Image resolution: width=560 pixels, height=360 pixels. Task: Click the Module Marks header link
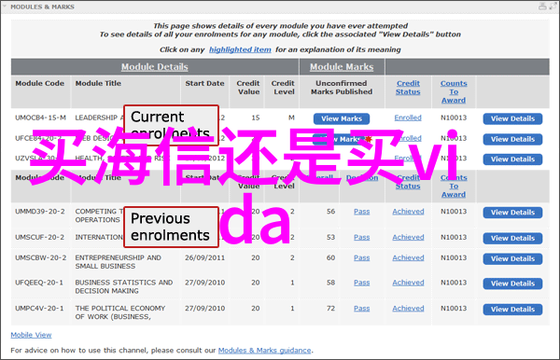point(342,67)
